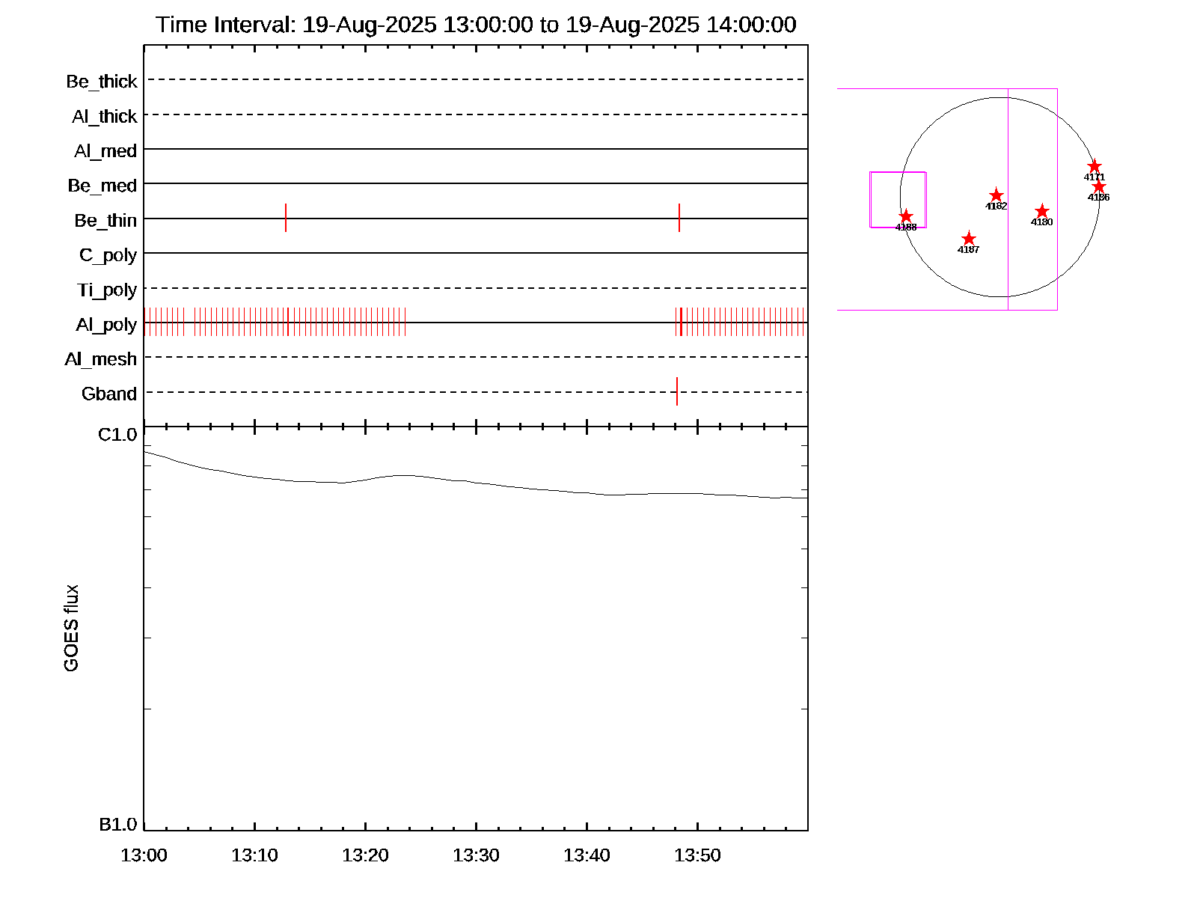
Task: Click the red star for region 4188
Action: (x=905, y=216)
